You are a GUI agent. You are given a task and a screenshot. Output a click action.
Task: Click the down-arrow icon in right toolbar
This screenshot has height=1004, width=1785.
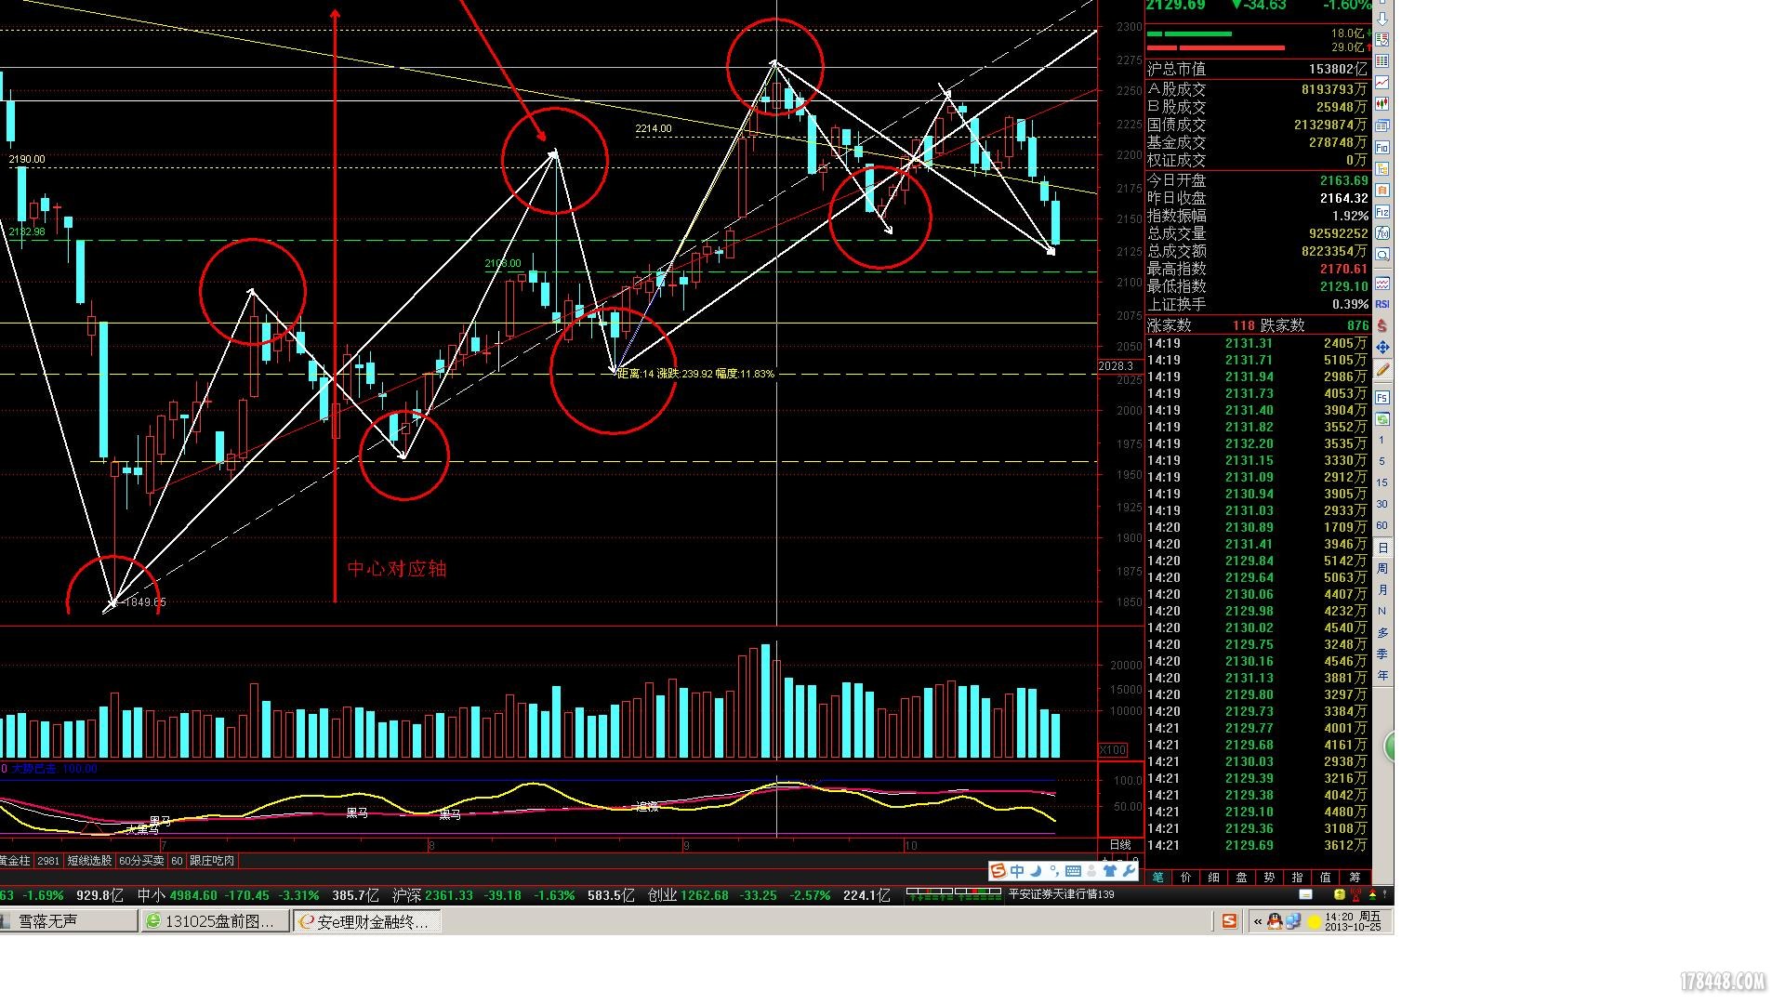point(1382,19)
